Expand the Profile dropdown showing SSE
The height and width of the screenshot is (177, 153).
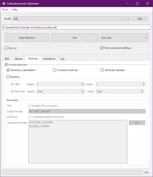click(72, 19)
